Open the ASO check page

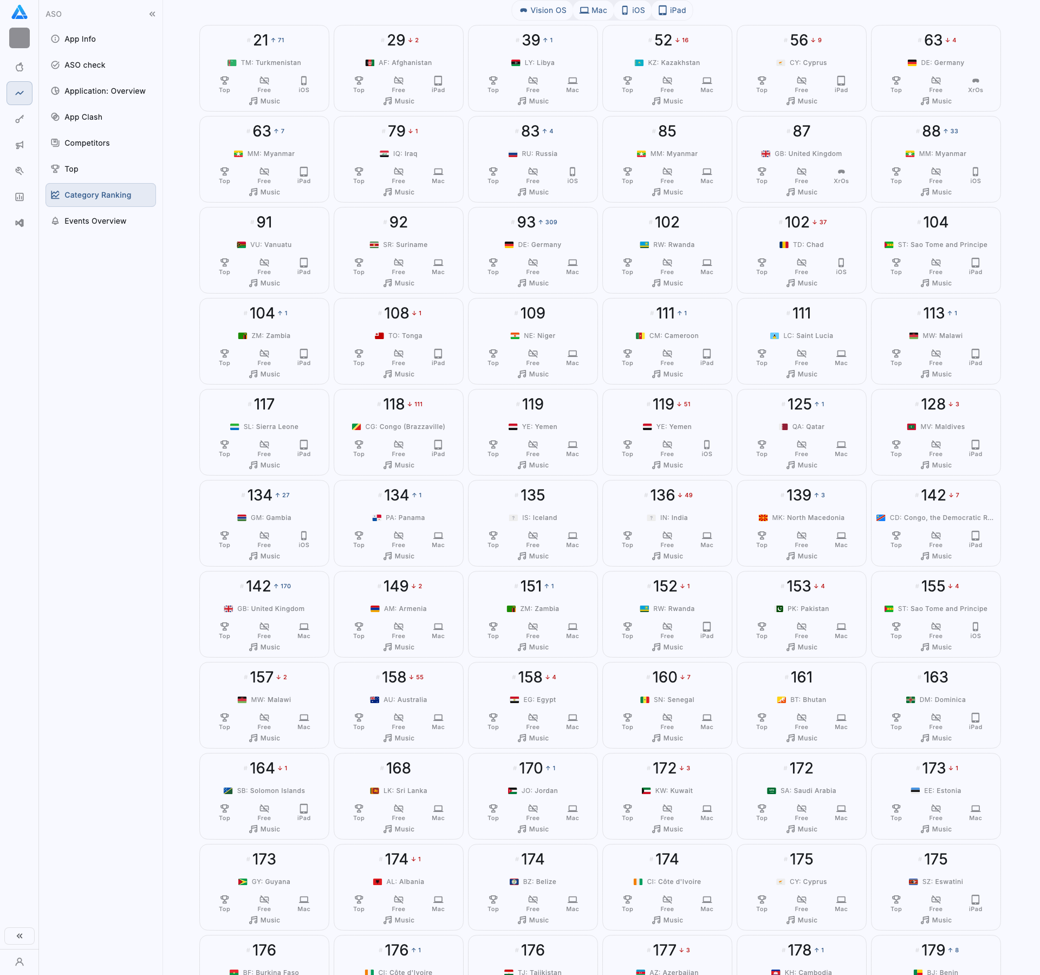coord(84,65)
